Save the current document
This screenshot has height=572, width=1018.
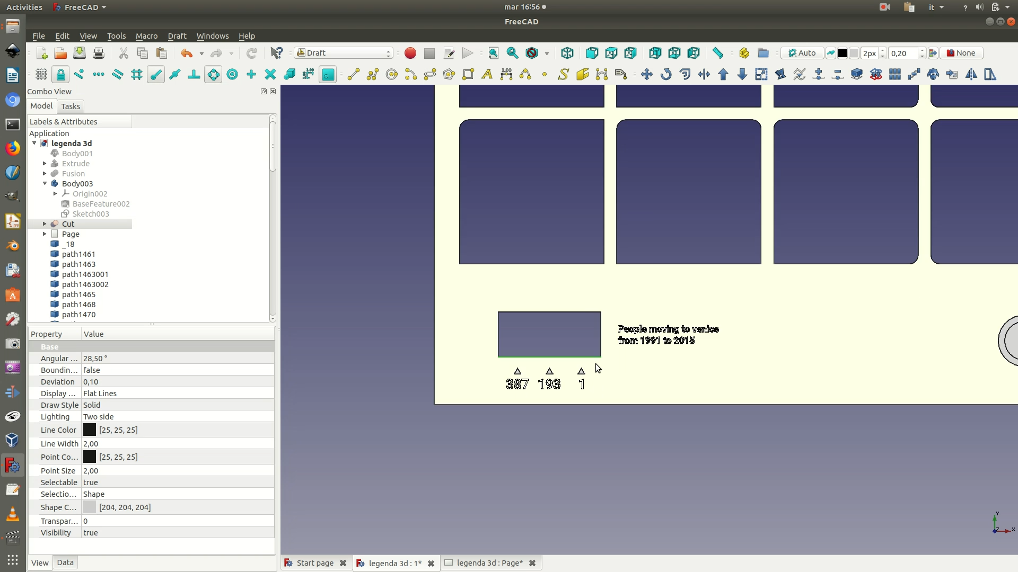pos(80,53)
